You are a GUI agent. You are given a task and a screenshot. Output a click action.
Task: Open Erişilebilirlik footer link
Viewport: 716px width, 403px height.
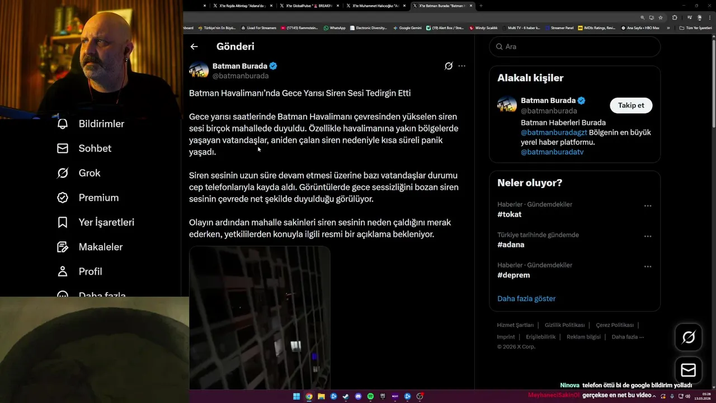click(540, 337)
